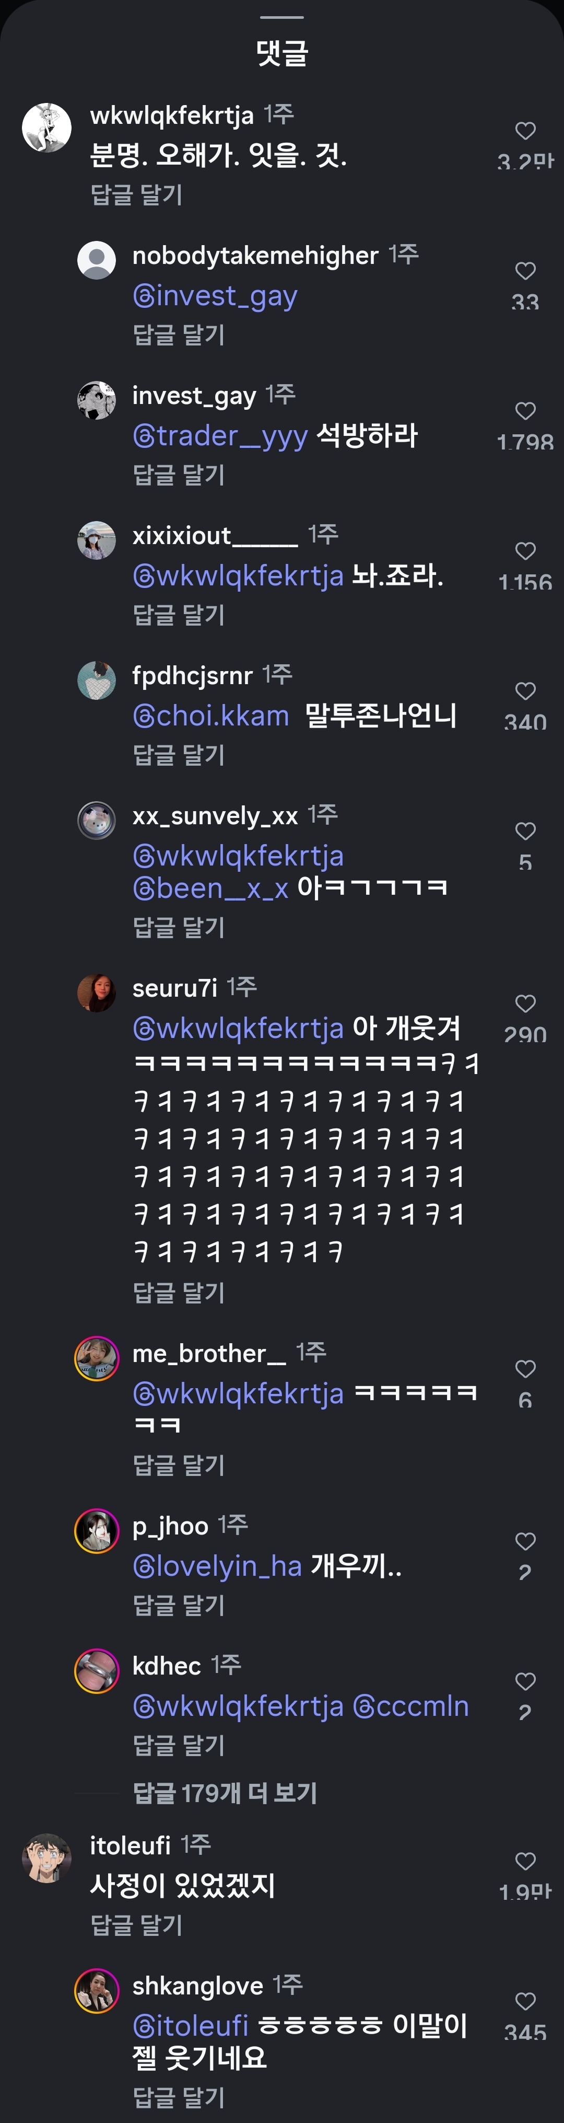Like seuru7i's laughing reply
The image size is (564, 2123).
tap(525, 1004)
